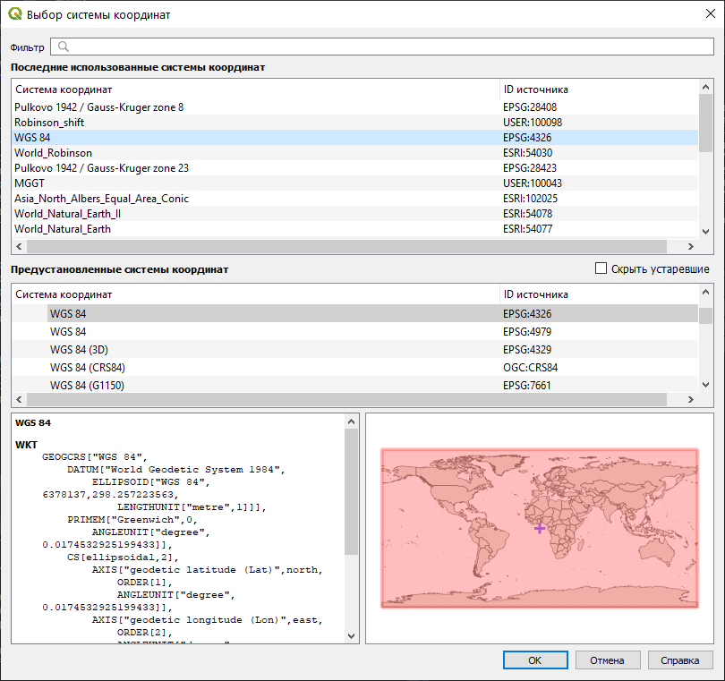Sort predefined list by Система координат header
Viewport: 725px width, 681px height.
point(64,294)
